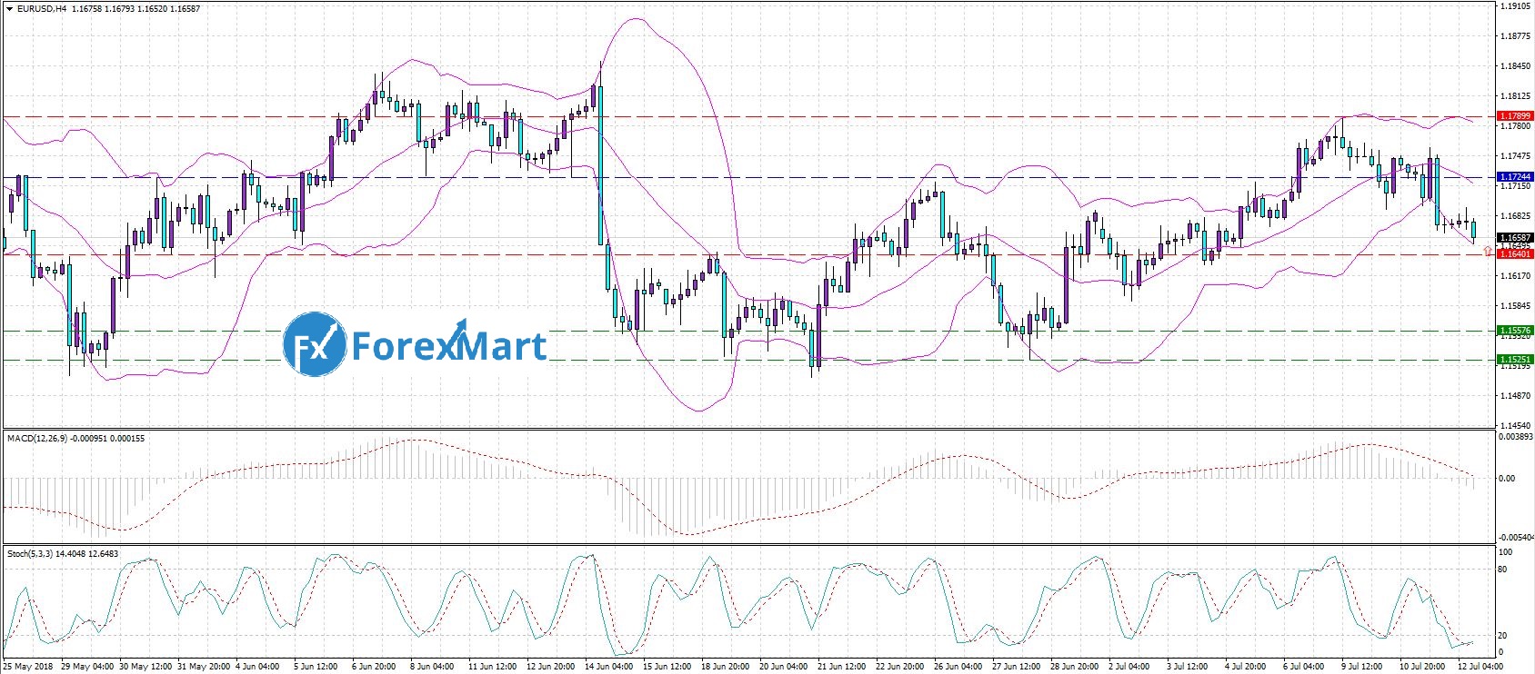
Task: Click the "6 Jul 04:00" time label
Action: click(1303, 667)
